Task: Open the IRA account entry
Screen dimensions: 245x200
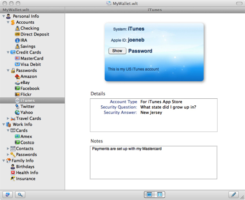Action: pos(25,40)
